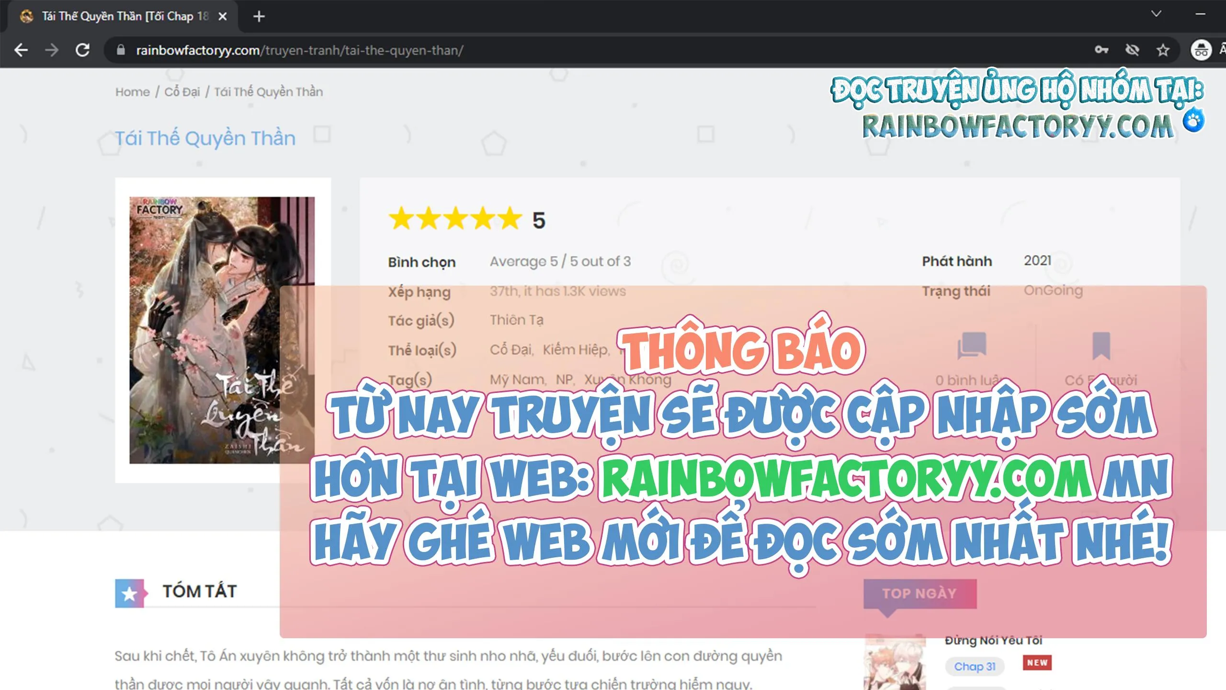Open Chap 31 of Đừng Nói Yêu Tôi

[975, 666]
